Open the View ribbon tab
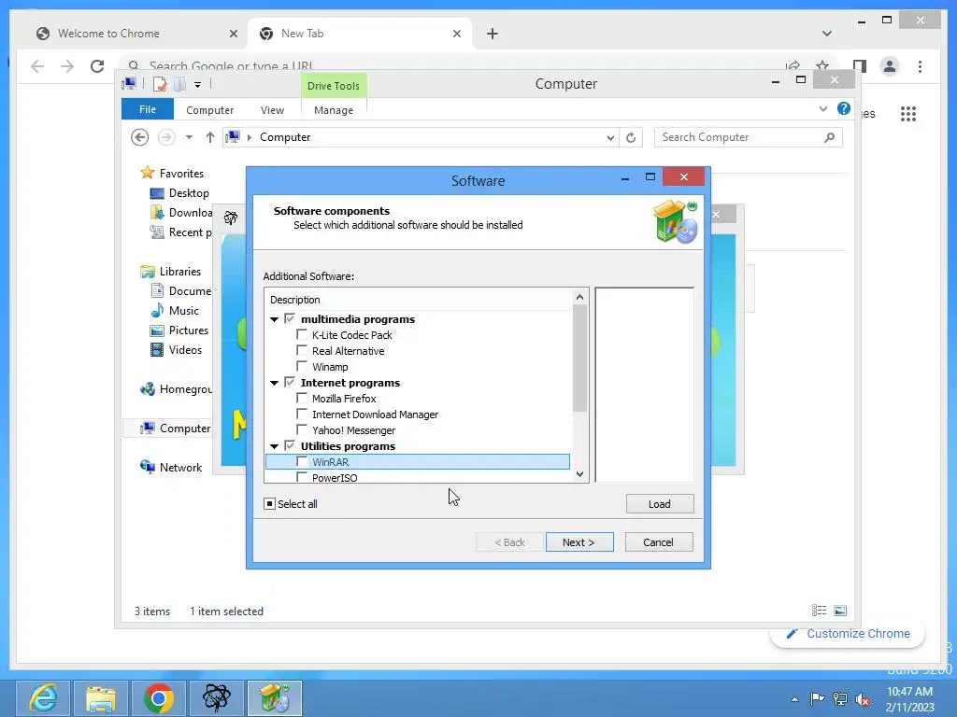The image size is (957, 717). [x=272, y=110]
